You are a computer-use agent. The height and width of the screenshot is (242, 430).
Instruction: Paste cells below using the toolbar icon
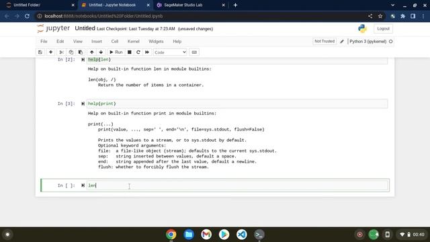click(x=81, y=52)
